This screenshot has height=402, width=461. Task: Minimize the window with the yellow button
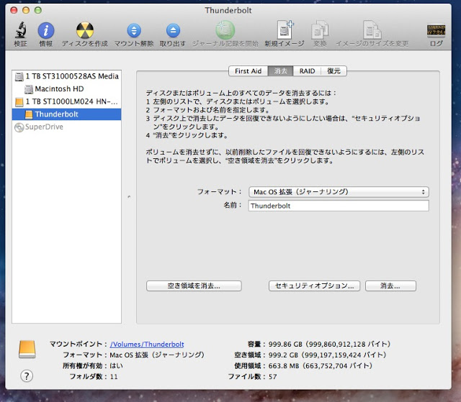click(26, 10)
